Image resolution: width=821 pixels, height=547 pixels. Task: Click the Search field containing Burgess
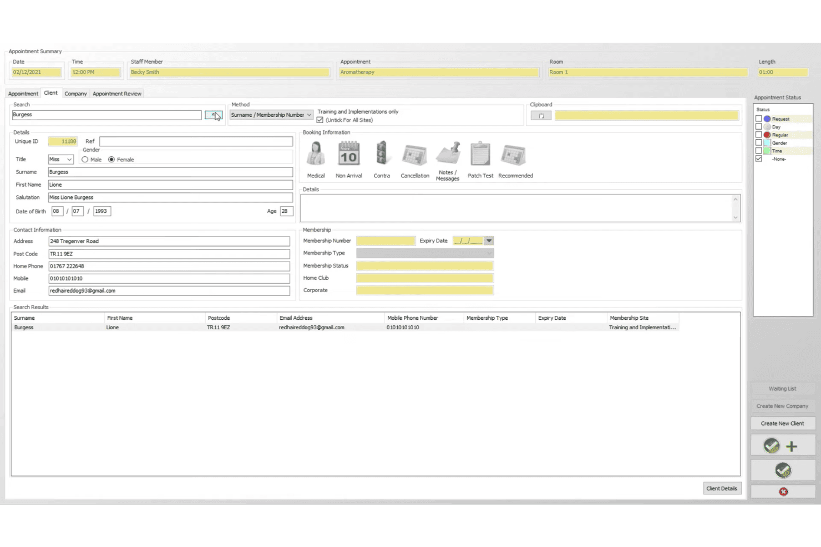tap(107, 115)
